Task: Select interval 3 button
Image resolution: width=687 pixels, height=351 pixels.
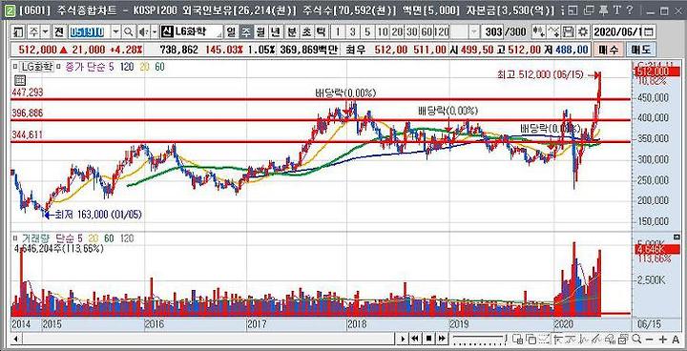Action: click(353, 32)
